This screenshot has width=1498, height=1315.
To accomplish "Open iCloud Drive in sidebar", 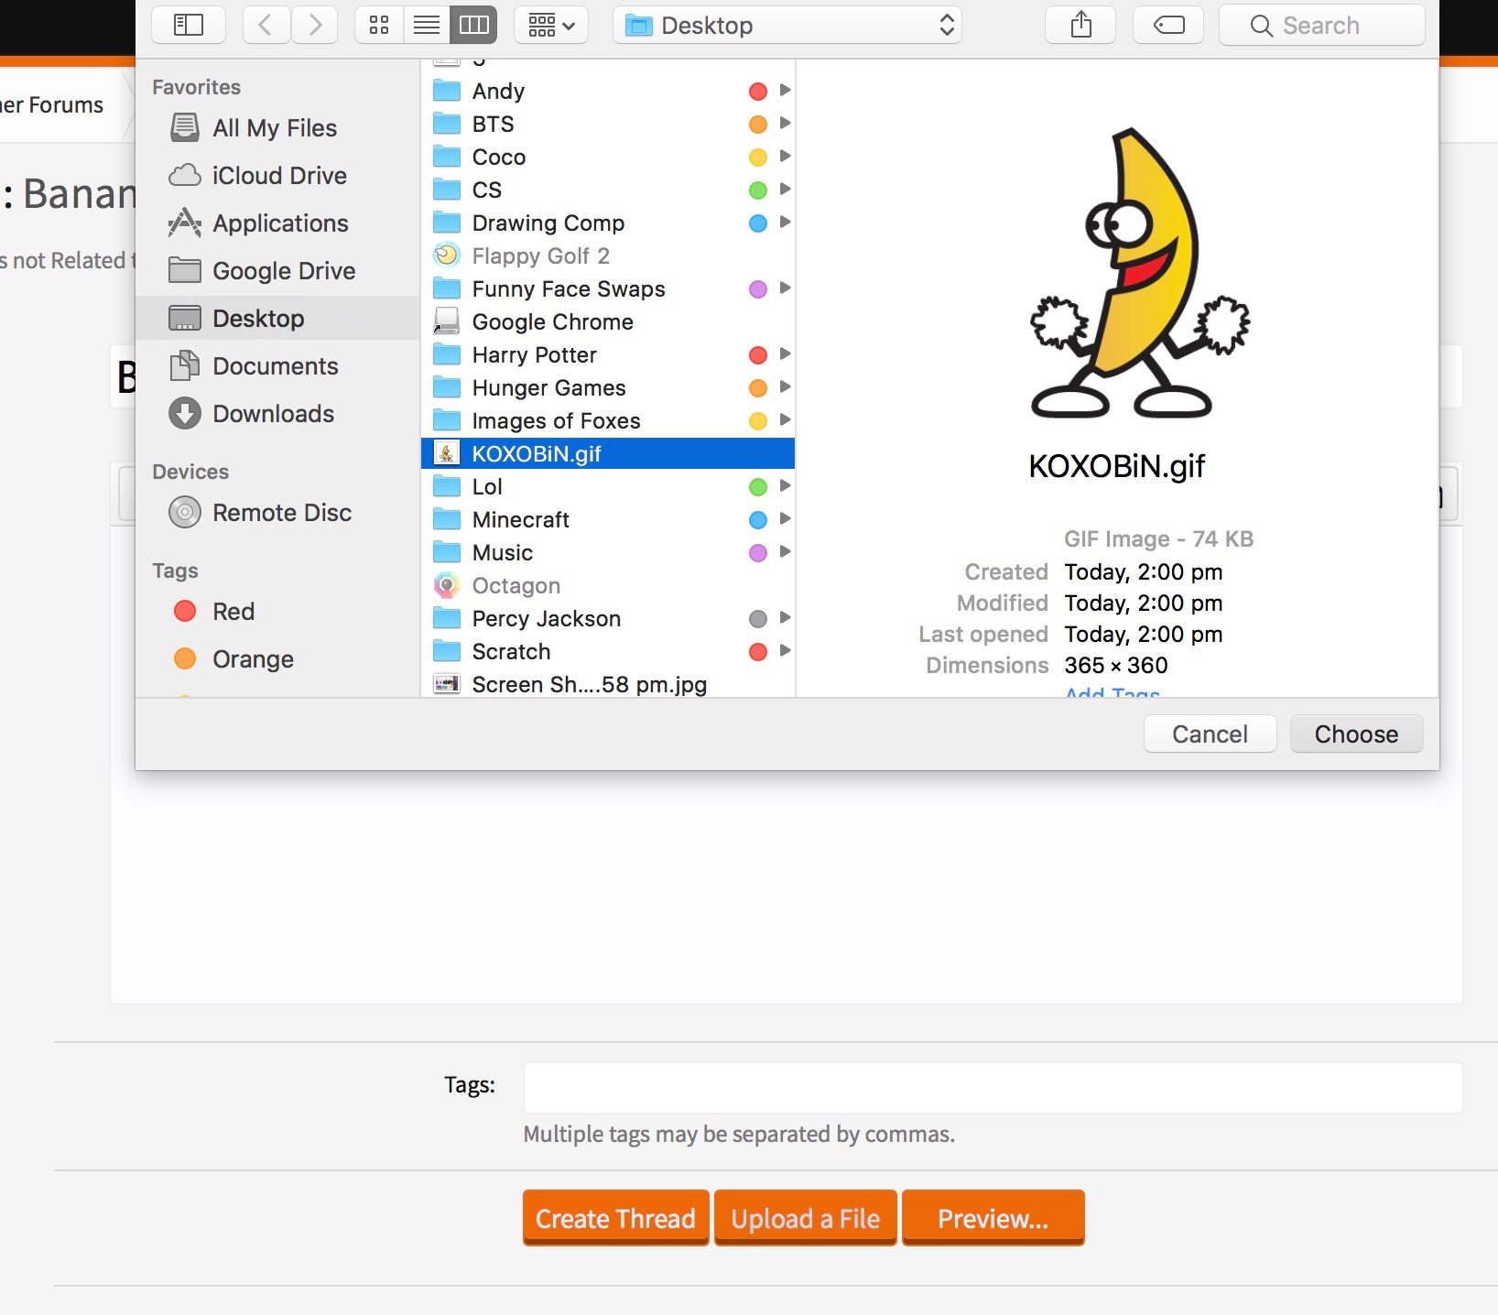I will tap(277, 176).
